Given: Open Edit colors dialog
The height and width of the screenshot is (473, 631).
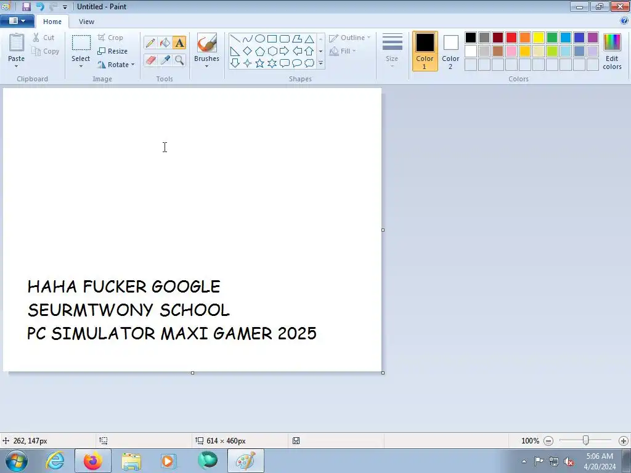Looking at the screenshot, I should pyautogui.click(x=612, y=51).
